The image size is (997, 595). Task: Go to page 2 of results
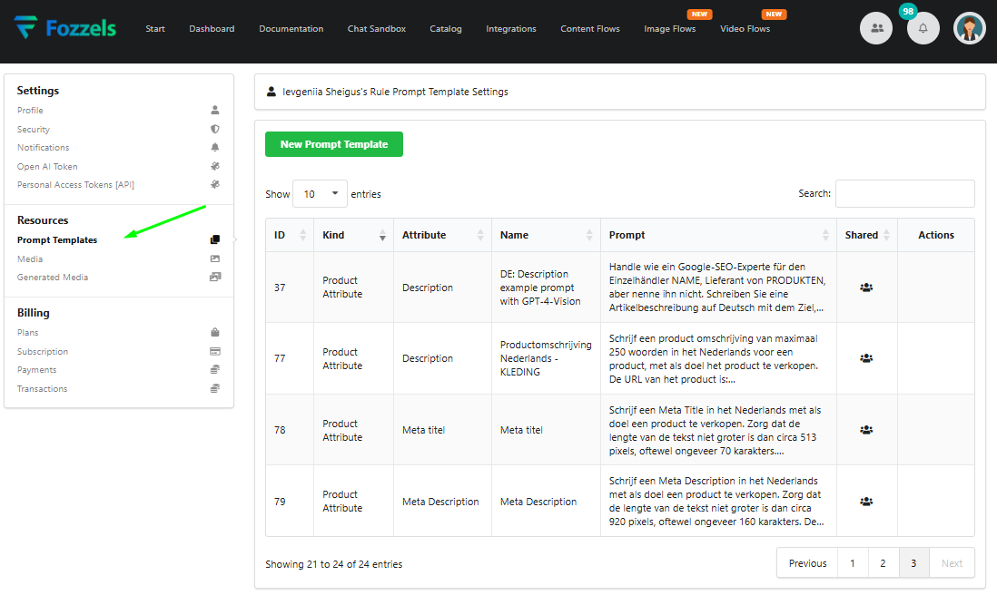click(x=883, y=563)
